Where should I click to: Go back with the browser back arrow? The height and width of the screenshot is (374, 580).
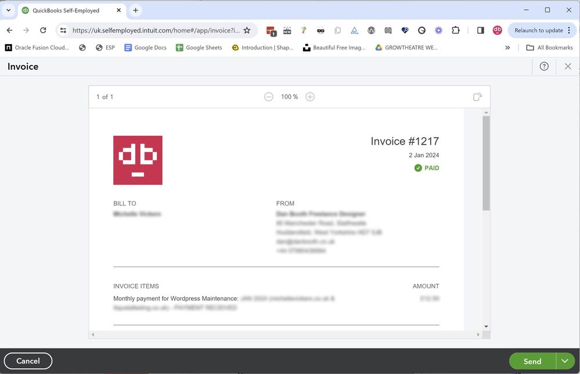pos(9,30)
